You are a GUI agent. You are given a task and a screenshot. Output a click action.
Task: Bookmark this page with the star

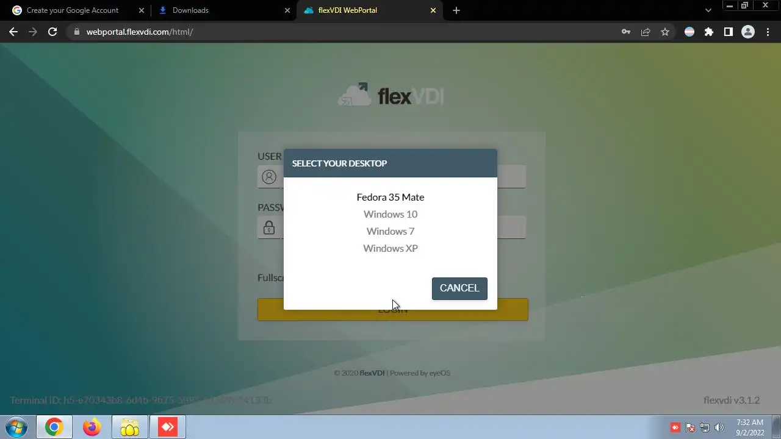coord(665,32)
